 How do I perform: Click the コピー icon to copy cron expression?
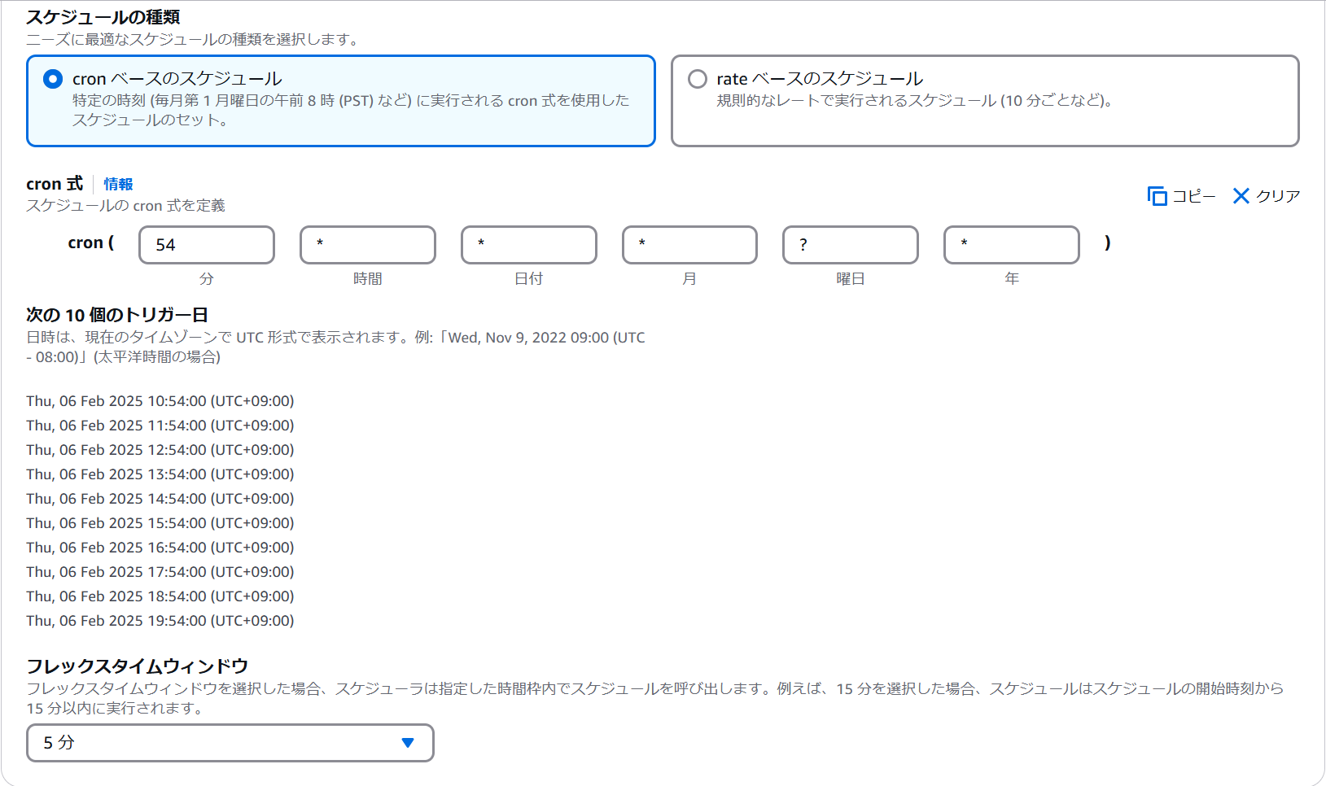coord(1183,195)
